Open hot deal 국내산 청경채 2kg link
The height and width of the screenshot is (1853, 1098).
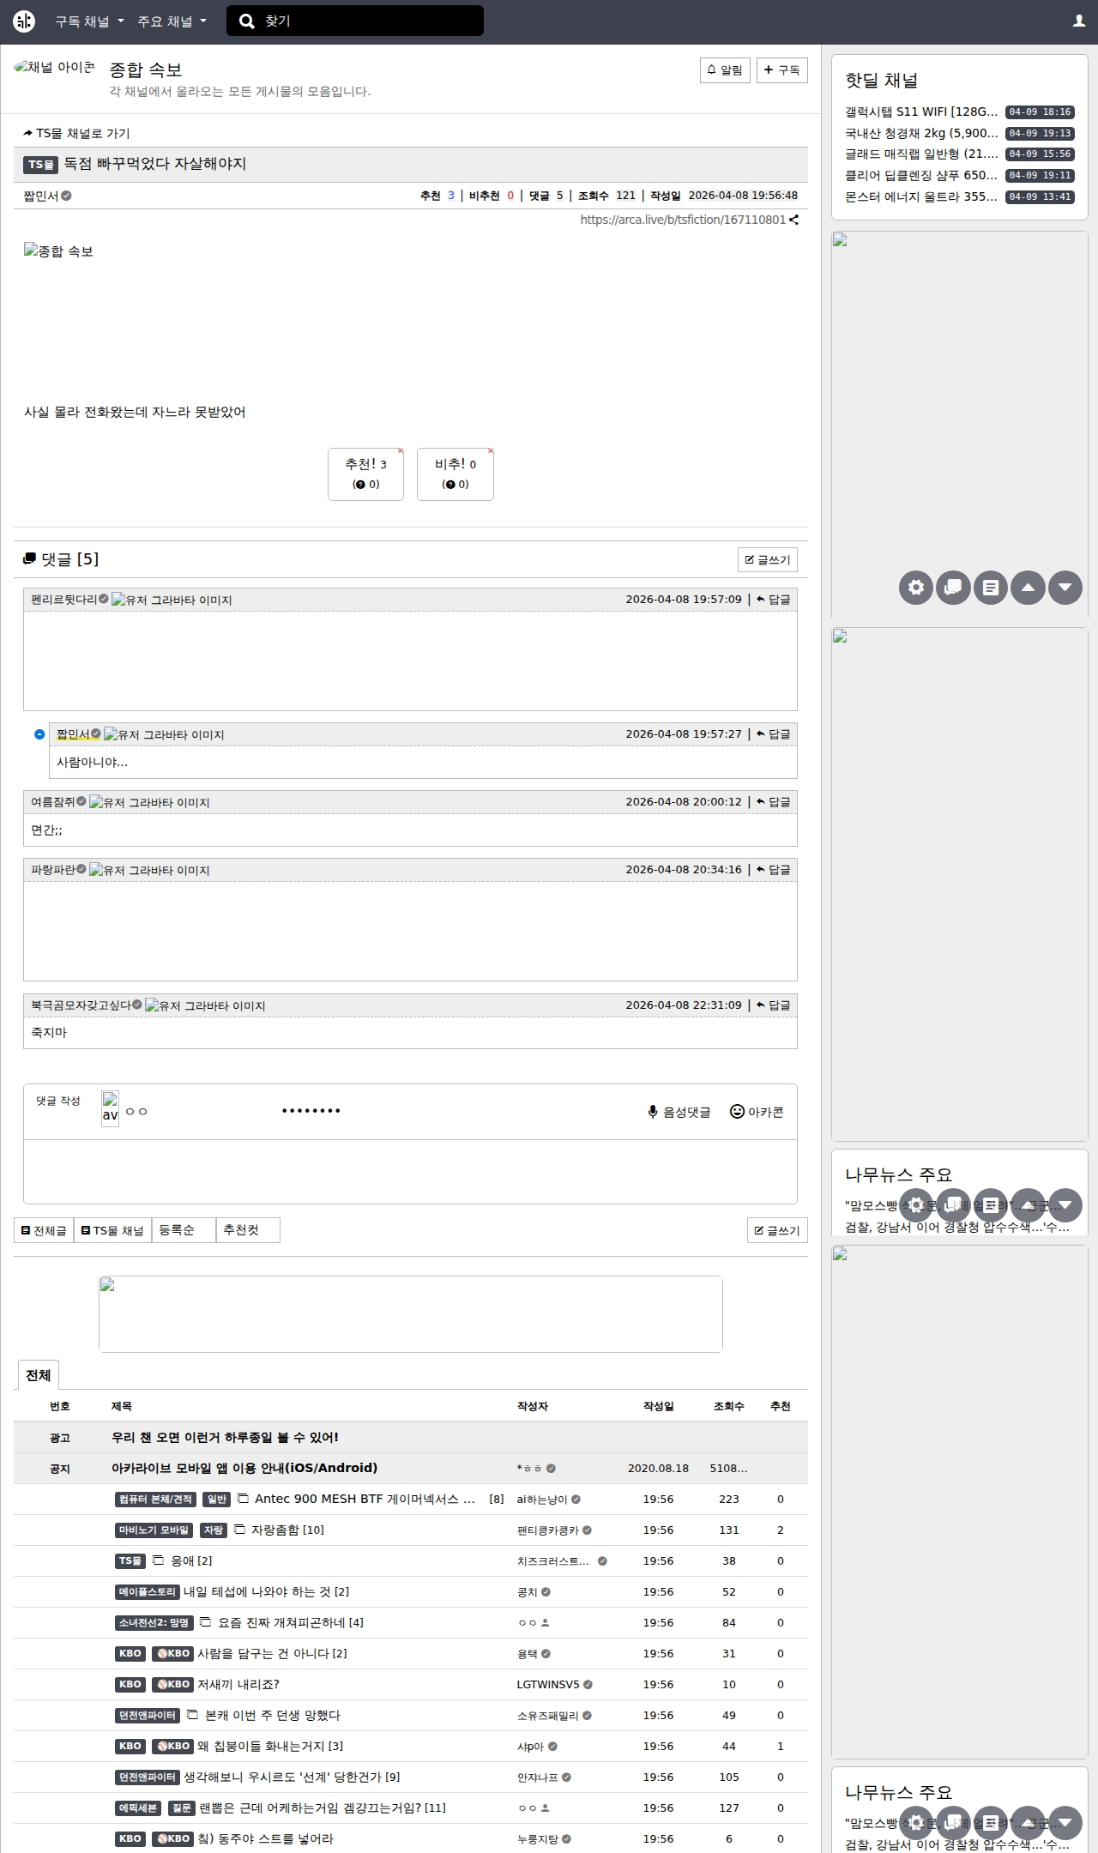tap(921, 133)
